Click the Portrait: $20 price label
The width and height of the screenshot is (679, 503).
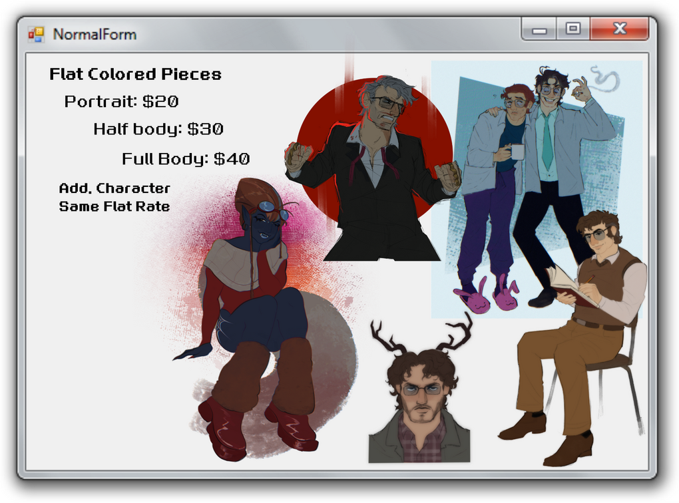point(121,102)
